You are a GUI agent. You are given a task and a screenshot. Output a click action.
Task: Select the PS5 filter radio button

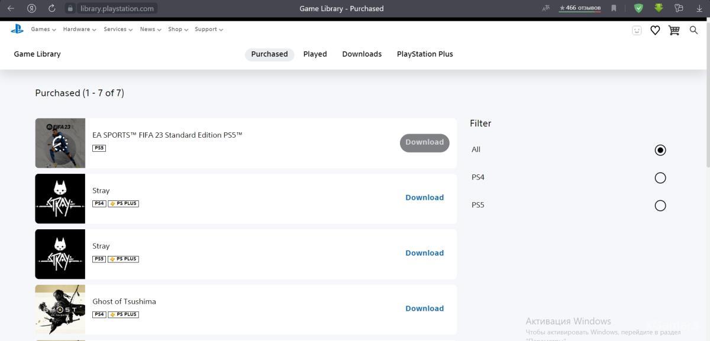click(660, 206)
